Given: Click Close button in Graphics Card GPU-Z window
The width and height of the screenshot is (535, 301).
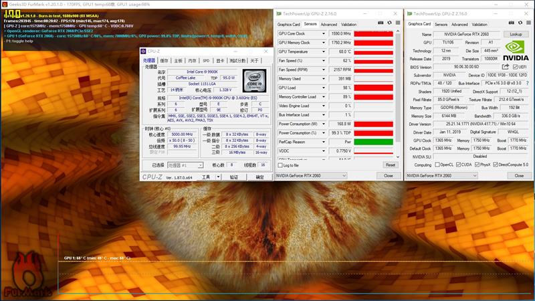Looking at the screenshot, I should tap(519, 175).
